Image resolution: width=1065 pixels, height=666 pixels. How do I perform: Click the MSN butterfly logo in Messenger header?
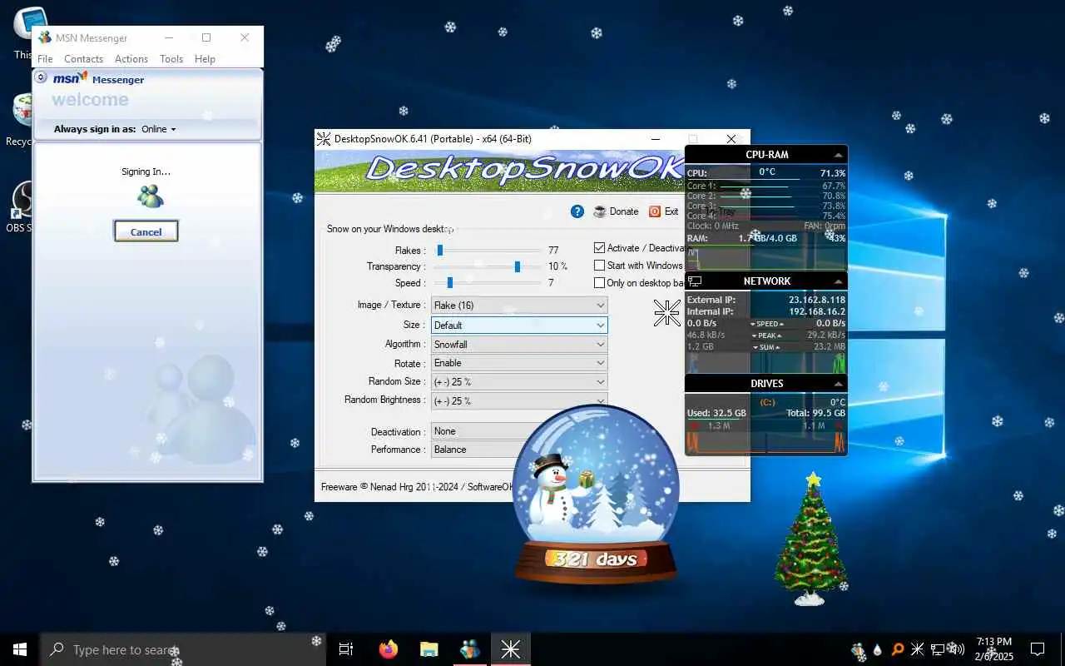coord(70,78)
